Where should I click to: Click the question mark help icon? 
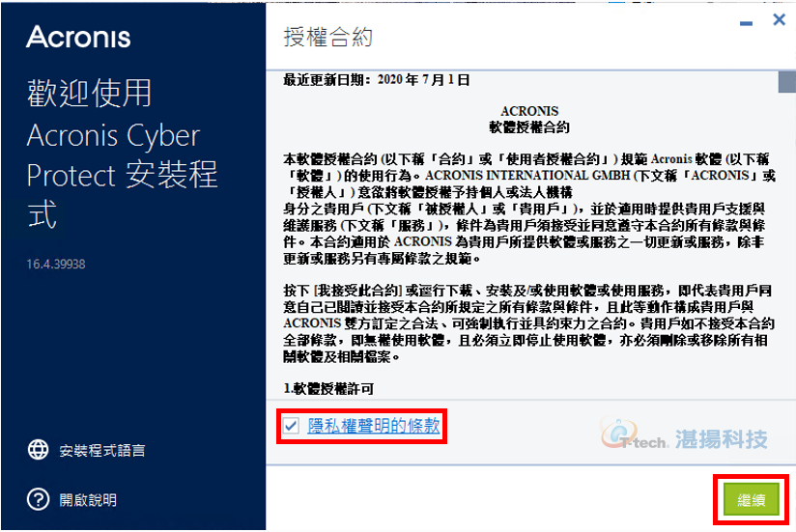tap(38, 499)
